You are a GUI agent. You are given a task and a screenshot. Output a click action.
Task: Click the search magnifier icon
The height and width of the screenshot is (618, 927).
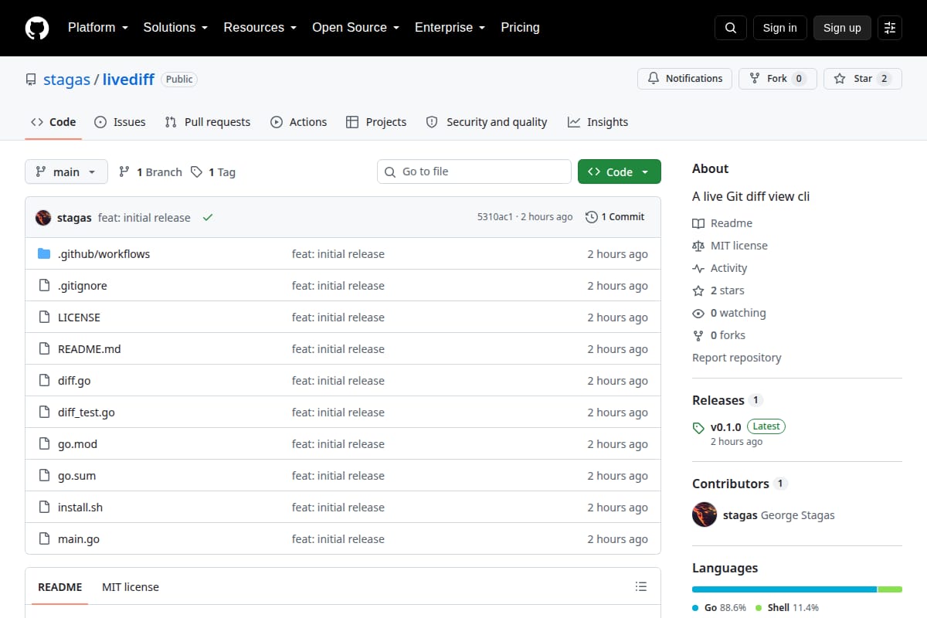pyautogui.click(x=731, y=28)
